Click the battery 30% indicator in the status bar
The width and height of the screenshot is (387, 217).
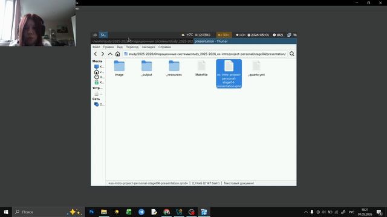pos(224,35)
